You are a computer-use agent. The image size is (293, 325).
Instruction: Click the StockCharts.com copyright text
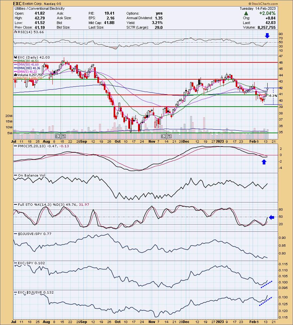point(263,4)
